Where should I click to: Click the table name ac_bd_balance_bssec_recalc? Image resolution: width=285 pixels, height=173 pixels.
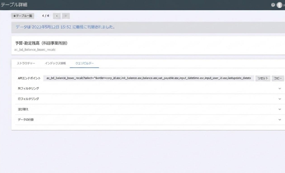pos(35,49)
